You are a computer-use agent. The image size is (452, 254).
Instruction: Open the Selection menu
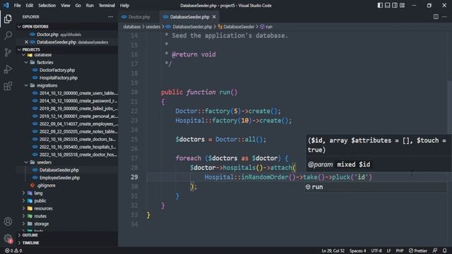pyautogui.click(x=47, y=5)
